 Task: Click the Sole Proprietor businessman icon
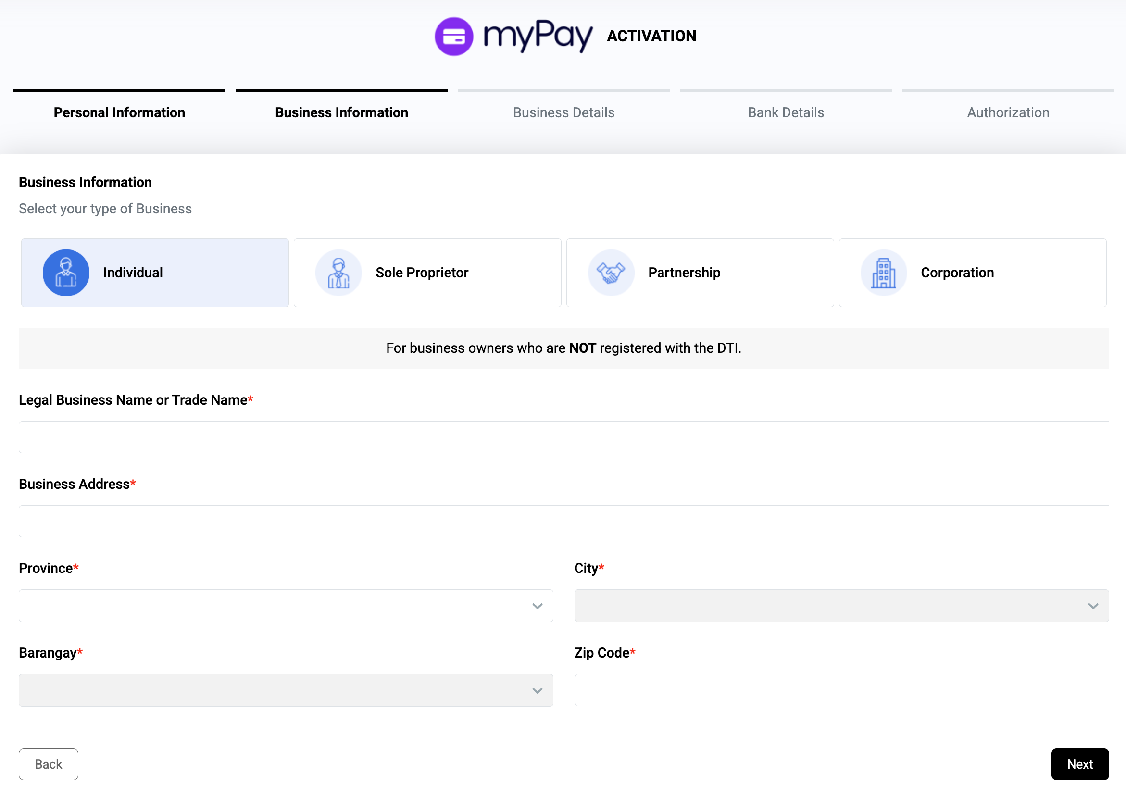click(338, 273)
